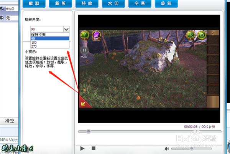Image resolution: width=230 pixels, height=154 pixels.
Task: Click the 清空 clear button
Action: coord(9,121)
